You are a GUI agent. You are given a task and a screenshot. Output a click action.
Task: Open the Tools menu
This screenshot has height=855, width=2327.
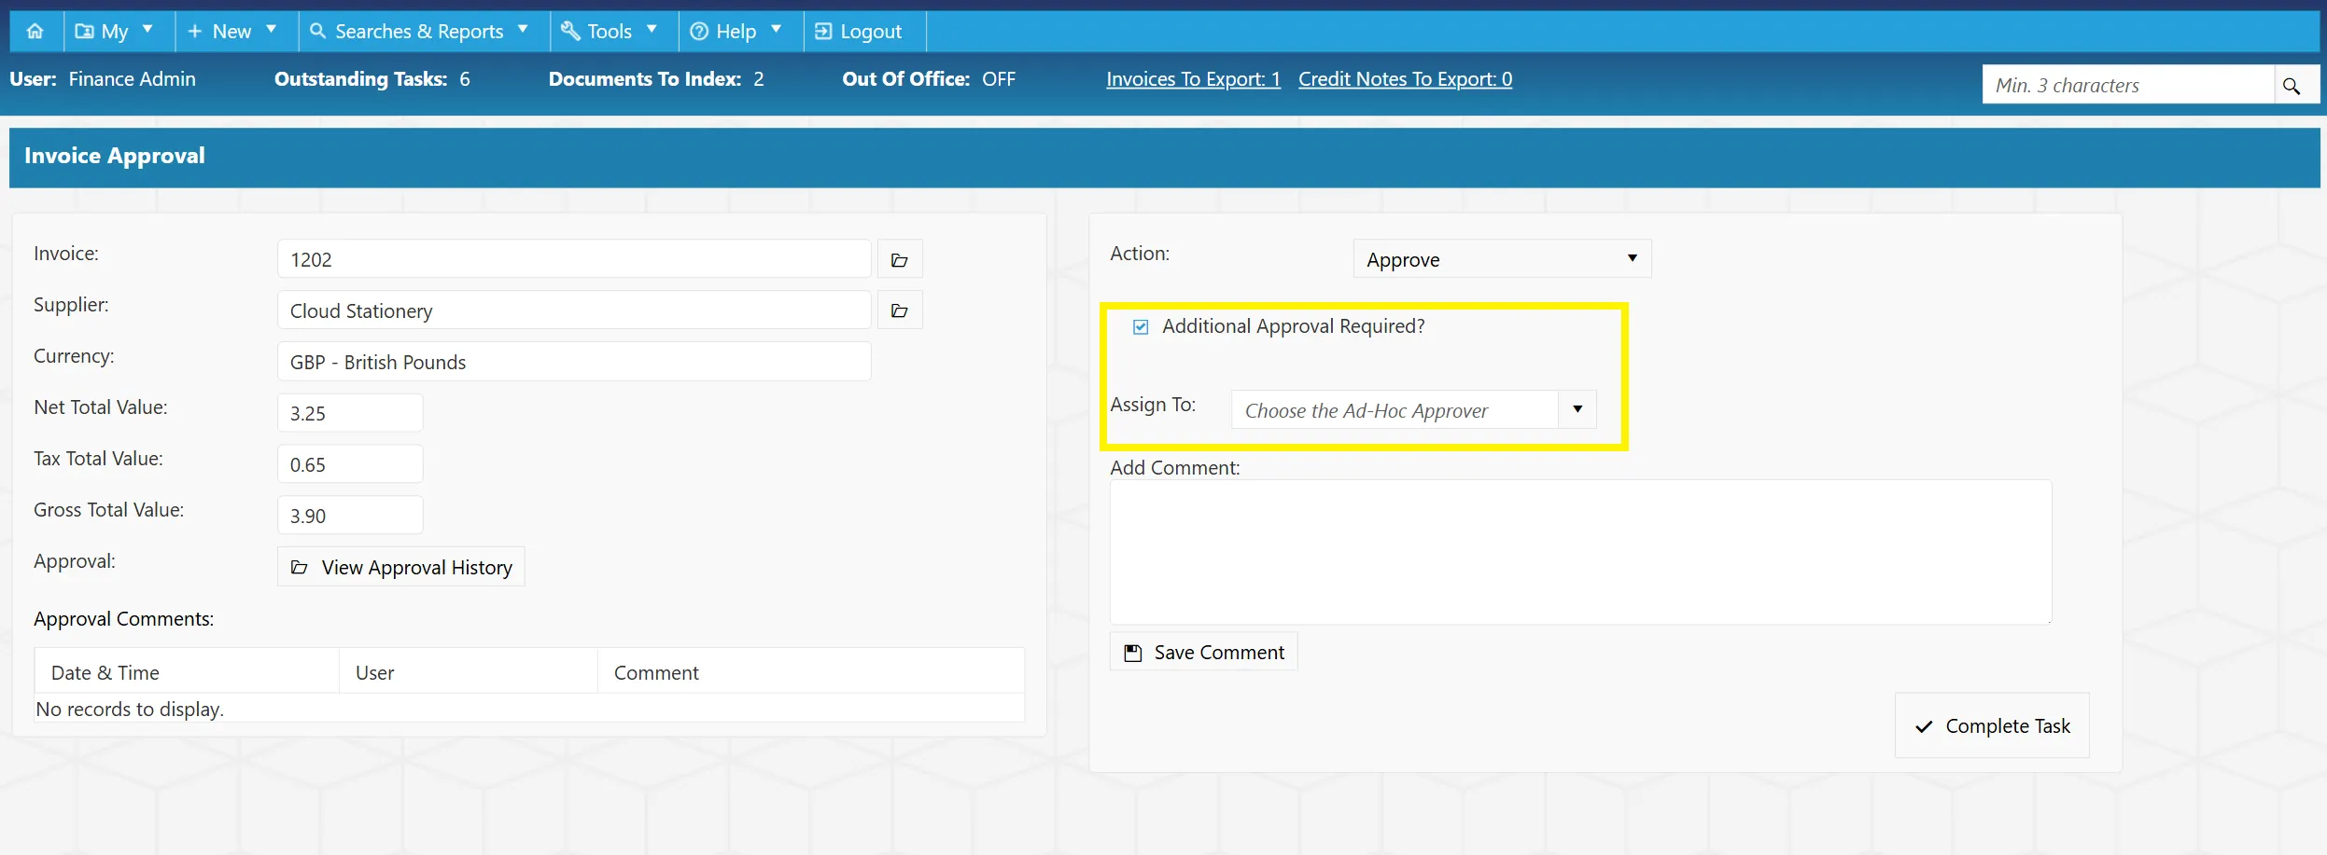click(x=610, y=31)
